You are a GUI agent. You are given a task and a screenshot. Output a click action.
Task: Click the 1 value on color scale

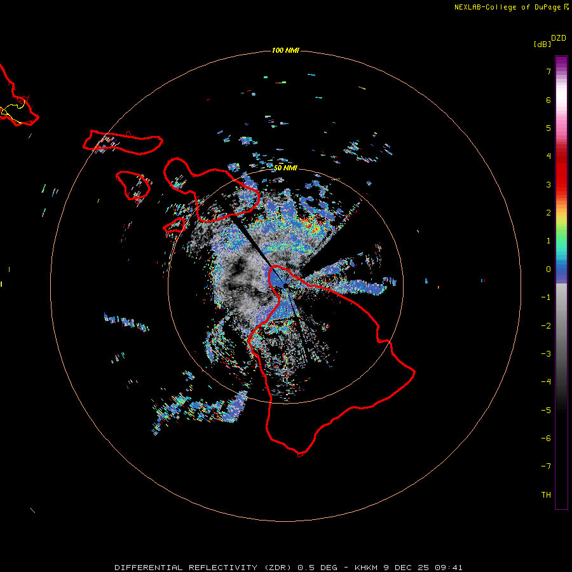pos(548,241)
